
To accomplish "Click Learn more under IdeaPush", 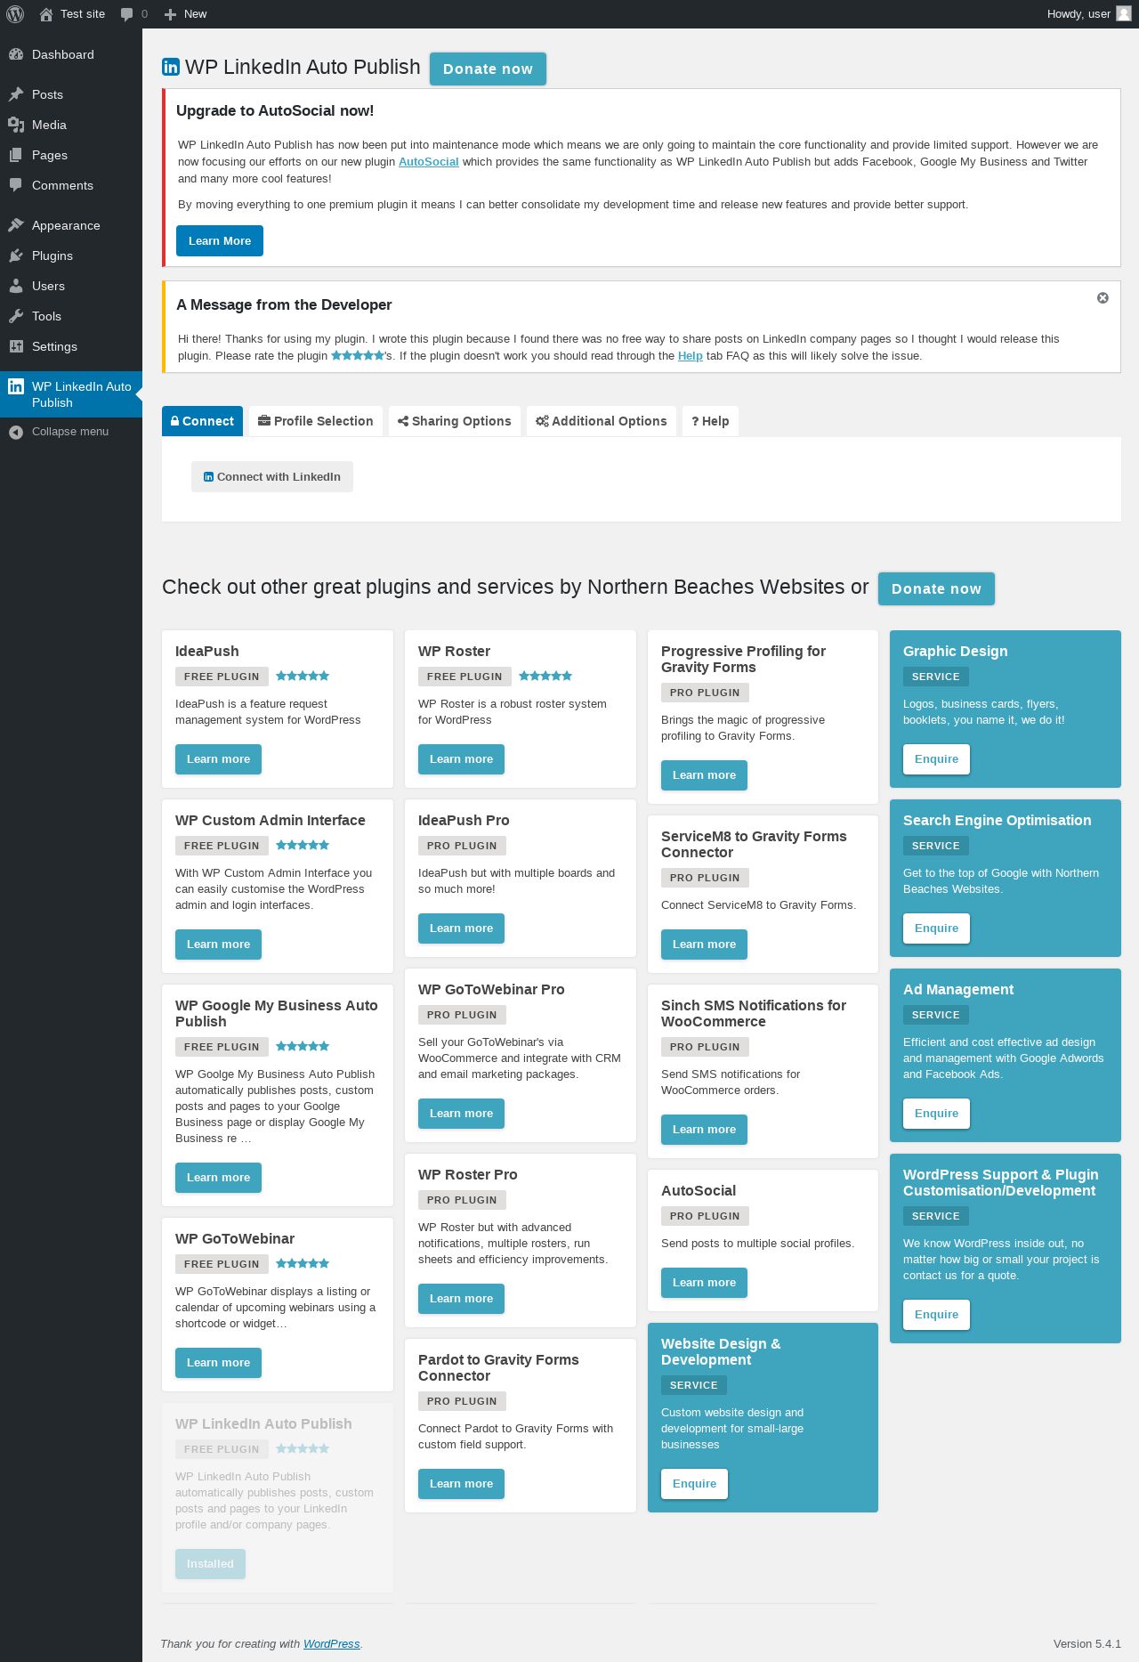I will pos(218,759).
